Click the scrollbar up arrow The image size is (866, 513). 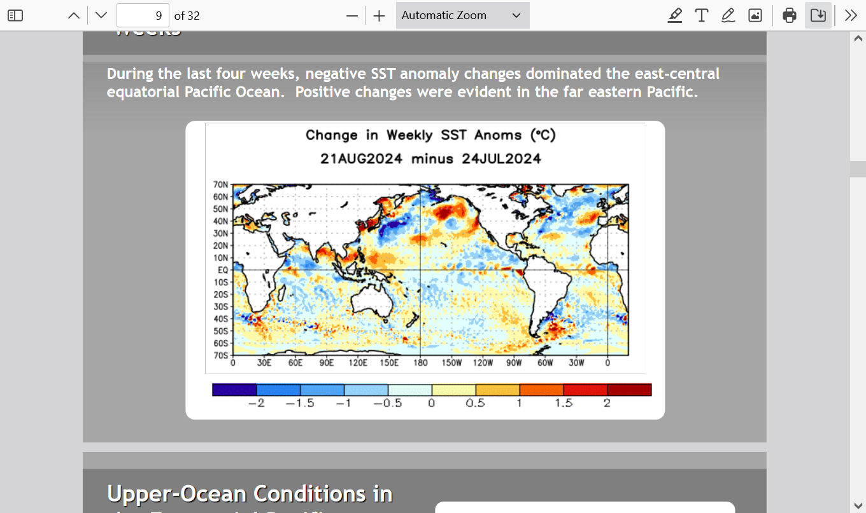tap(858, 38)
